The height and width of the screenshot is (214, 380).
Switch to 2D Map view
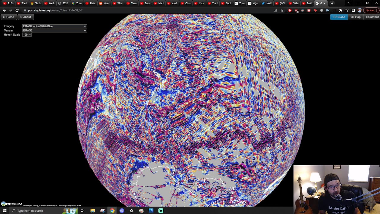coord(355,17)
